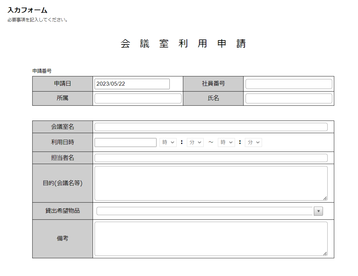
Task: Expand the 貸出希望物品 dropdown arrow
Action: [318, 211]
